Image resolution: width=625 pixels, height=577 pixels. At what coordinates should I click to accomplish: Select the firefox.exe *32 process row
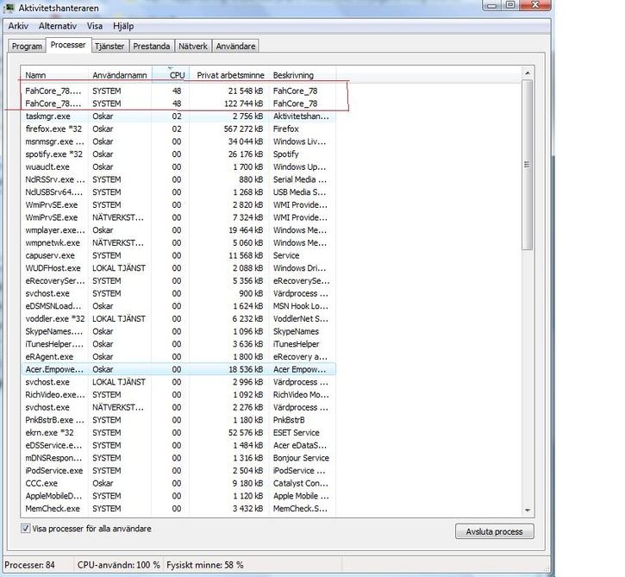pyautogui.click(x=55, y=129)
